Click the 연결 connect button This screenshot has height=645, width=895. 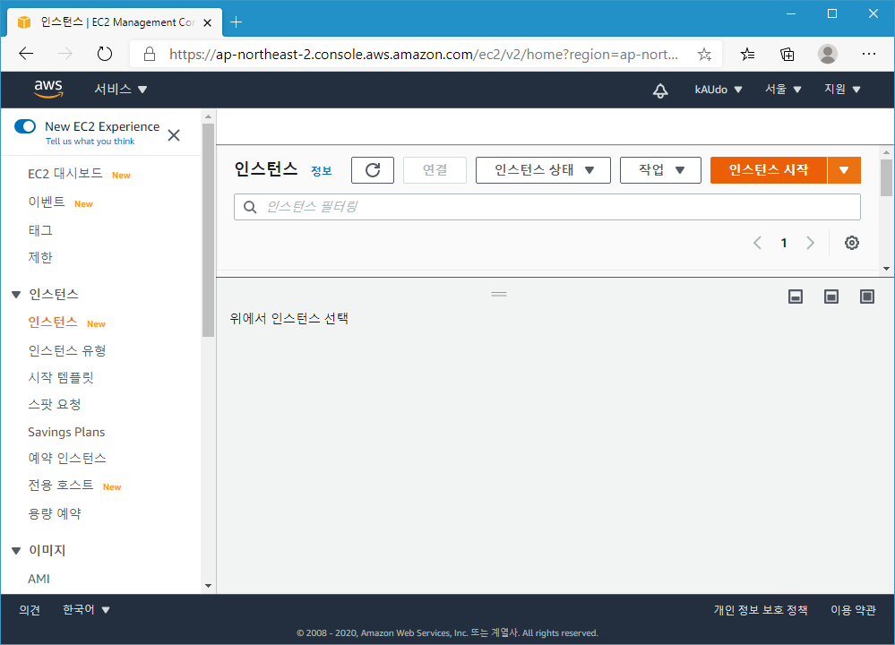click(x=435, y=170)
